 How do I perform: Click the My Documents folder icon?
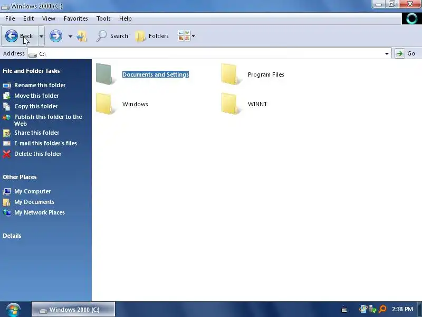[7, 202]
